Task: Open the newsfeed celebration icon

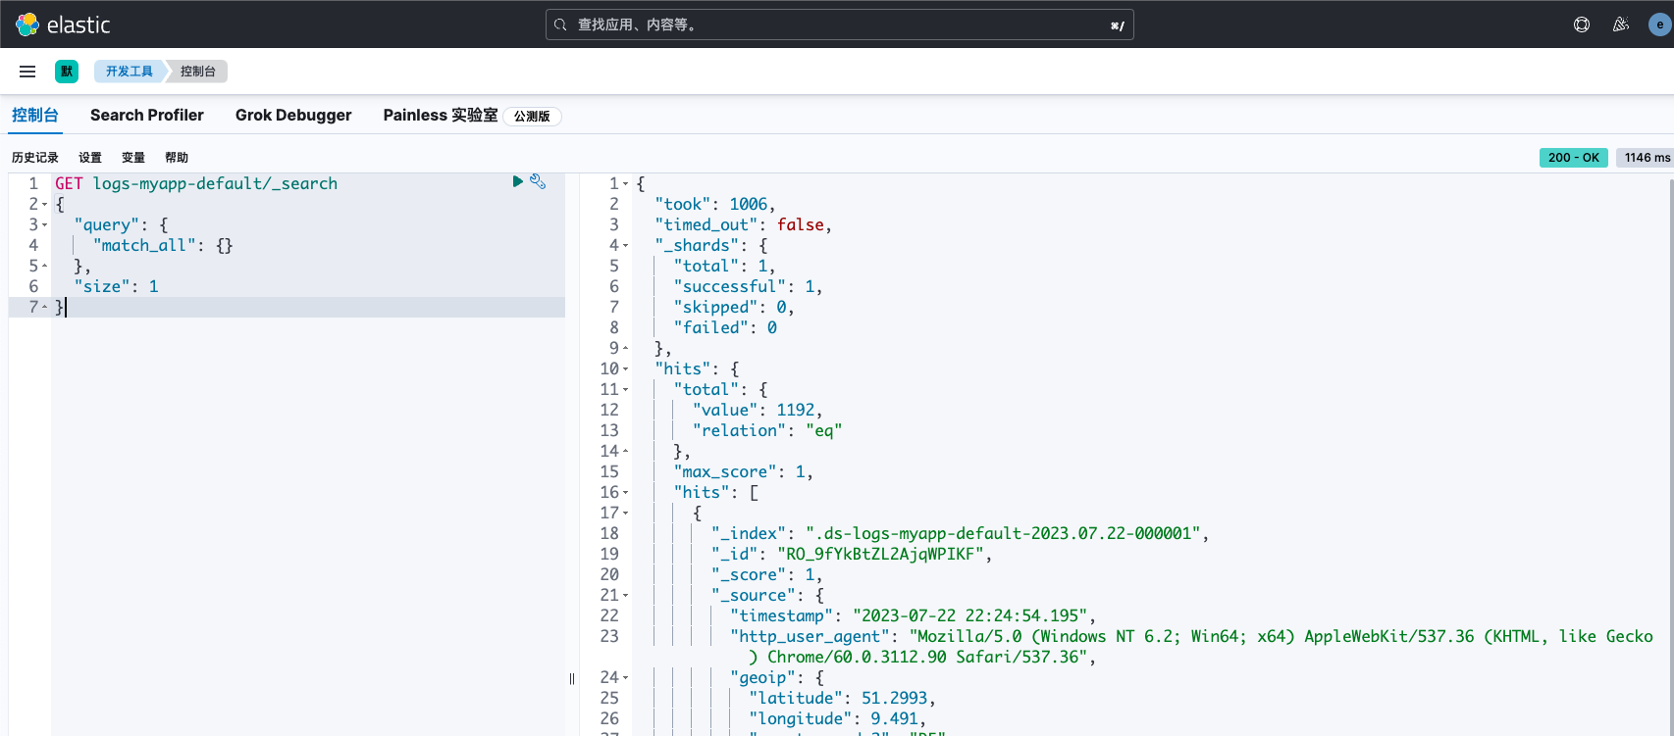Action: tap(1621, 25)
